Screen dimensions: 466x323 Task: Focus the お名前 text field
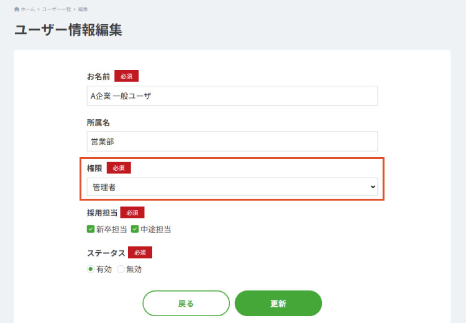point(232,96)
